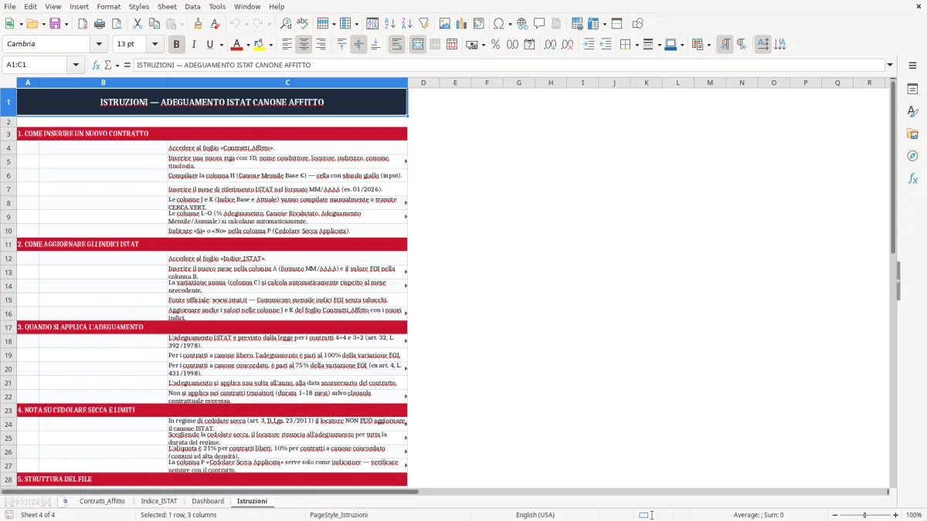Click English (USA) language in status bar
Screen dimensions: 927x521
535,515
